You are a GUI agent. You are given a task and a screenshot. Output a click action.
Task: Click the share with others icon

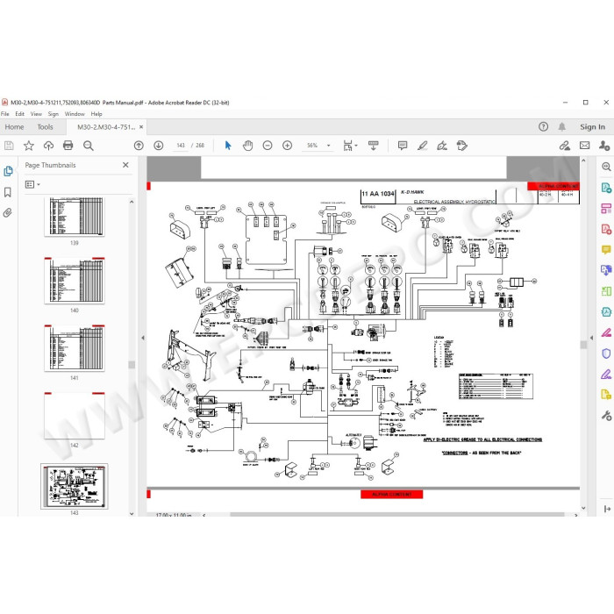pos(604,146)
